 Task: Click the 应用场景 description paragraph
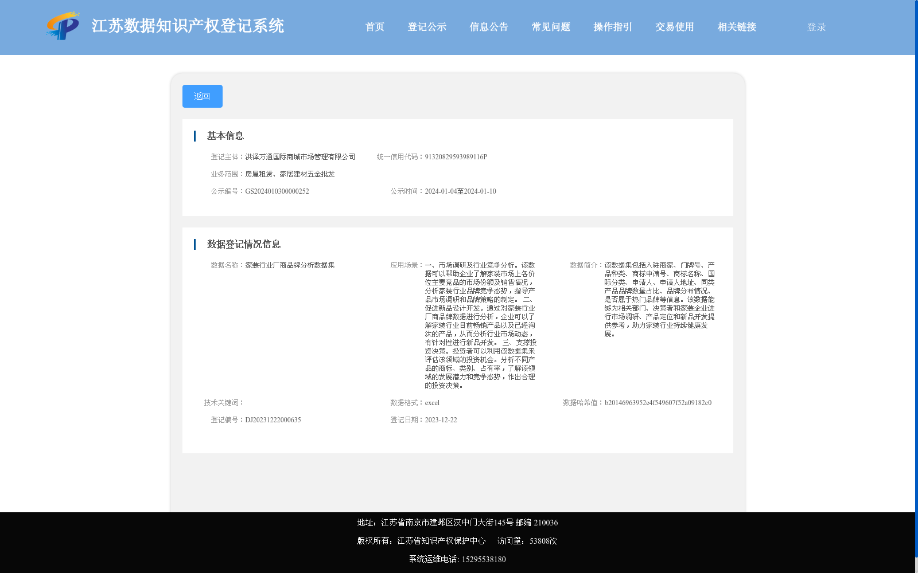pos(481,325)
